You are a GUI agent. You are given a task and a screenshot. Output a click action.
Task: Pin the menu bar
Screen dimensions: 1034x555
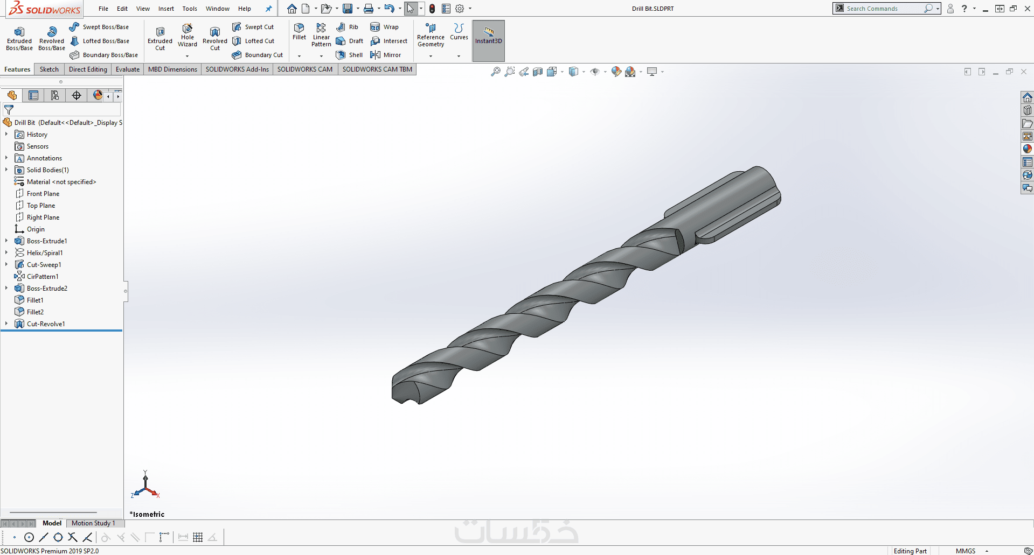point(268,9)
